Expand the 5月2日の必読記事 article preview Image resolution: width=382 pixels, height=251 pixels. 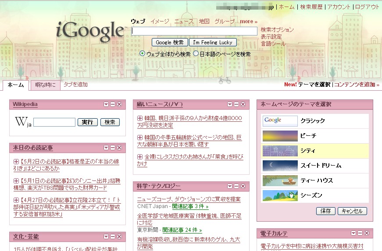pos(16,162)
